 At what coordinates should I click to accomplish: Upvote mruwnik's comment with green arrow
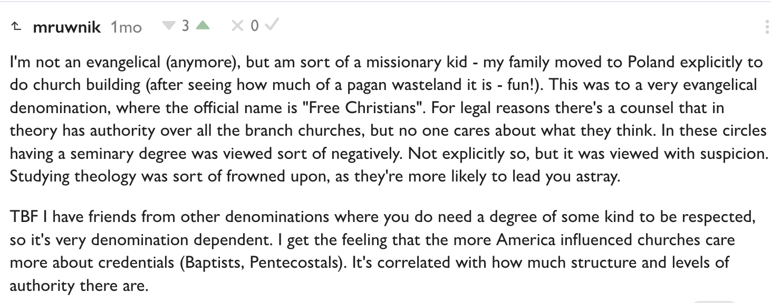203,25
